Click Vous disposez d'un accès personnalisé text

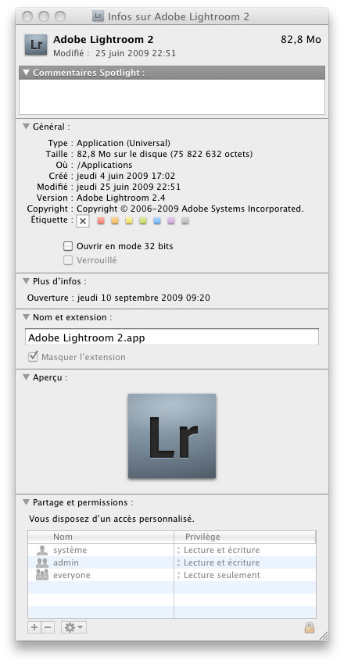coord(112,519)
